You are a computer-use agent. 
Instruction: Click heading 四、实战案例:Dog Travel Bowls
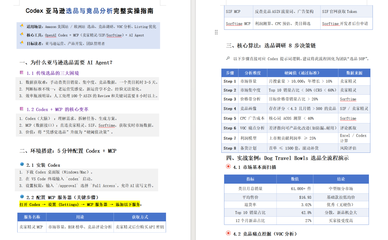pyautogui.click(x=287, y=158)
